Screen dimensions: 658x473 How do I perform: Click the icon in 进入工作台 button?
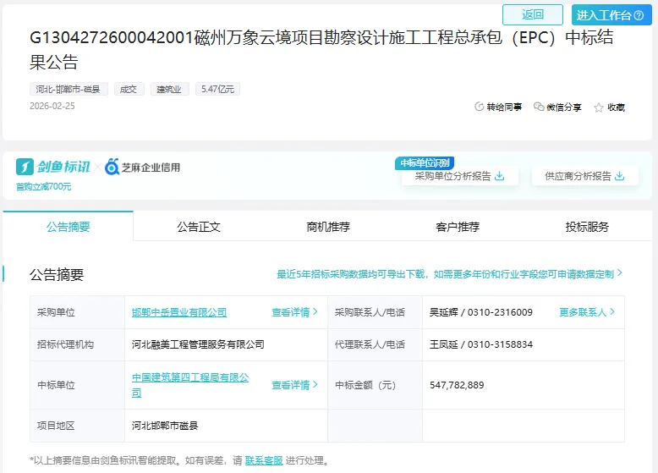[x=648, y=15]
